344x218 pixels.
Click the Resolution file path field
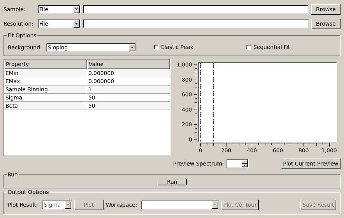[x=196, y=24]
